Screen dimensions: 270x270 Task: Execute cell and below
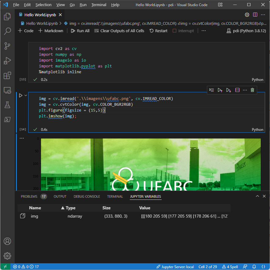click(x=228, y=90)
